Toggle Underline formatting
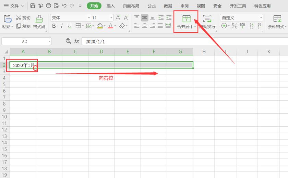The width and height of the screenshot is (288, 178). 69,26
